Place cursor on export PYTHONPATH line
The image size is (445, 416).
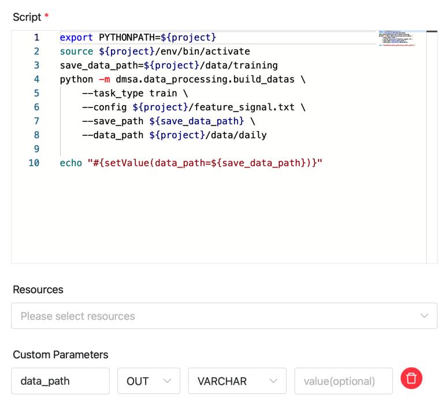click(138, 38)
